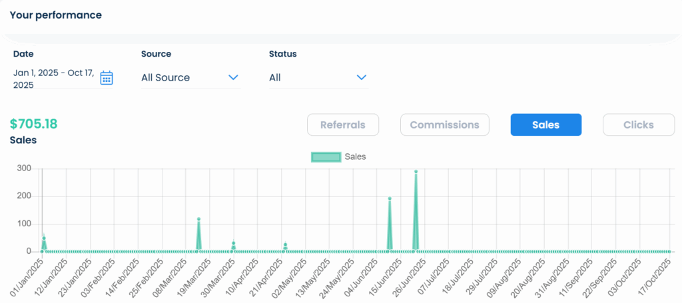Click the small peak after 21/Apr/2025
Screen dimensions: 682x303
[x=285, y=244]
